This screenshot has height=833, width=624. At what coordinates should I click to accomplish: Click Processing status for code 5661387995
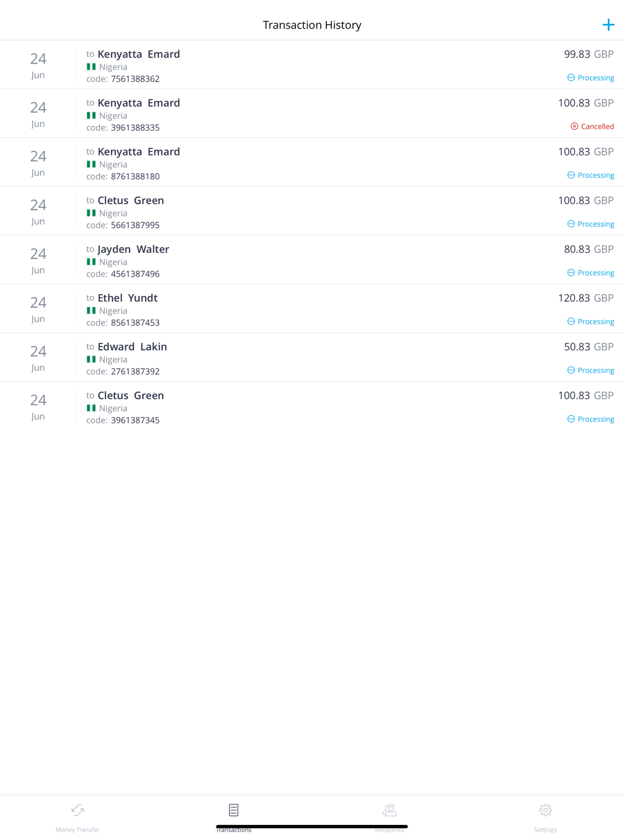point(596,224)
